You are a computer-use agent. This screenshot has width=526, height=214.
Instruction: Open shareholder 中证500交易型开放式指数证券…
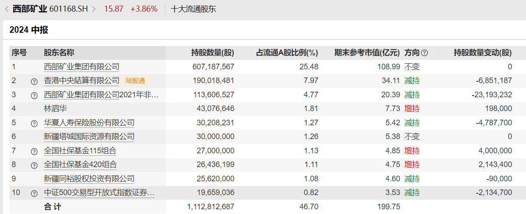99,192
